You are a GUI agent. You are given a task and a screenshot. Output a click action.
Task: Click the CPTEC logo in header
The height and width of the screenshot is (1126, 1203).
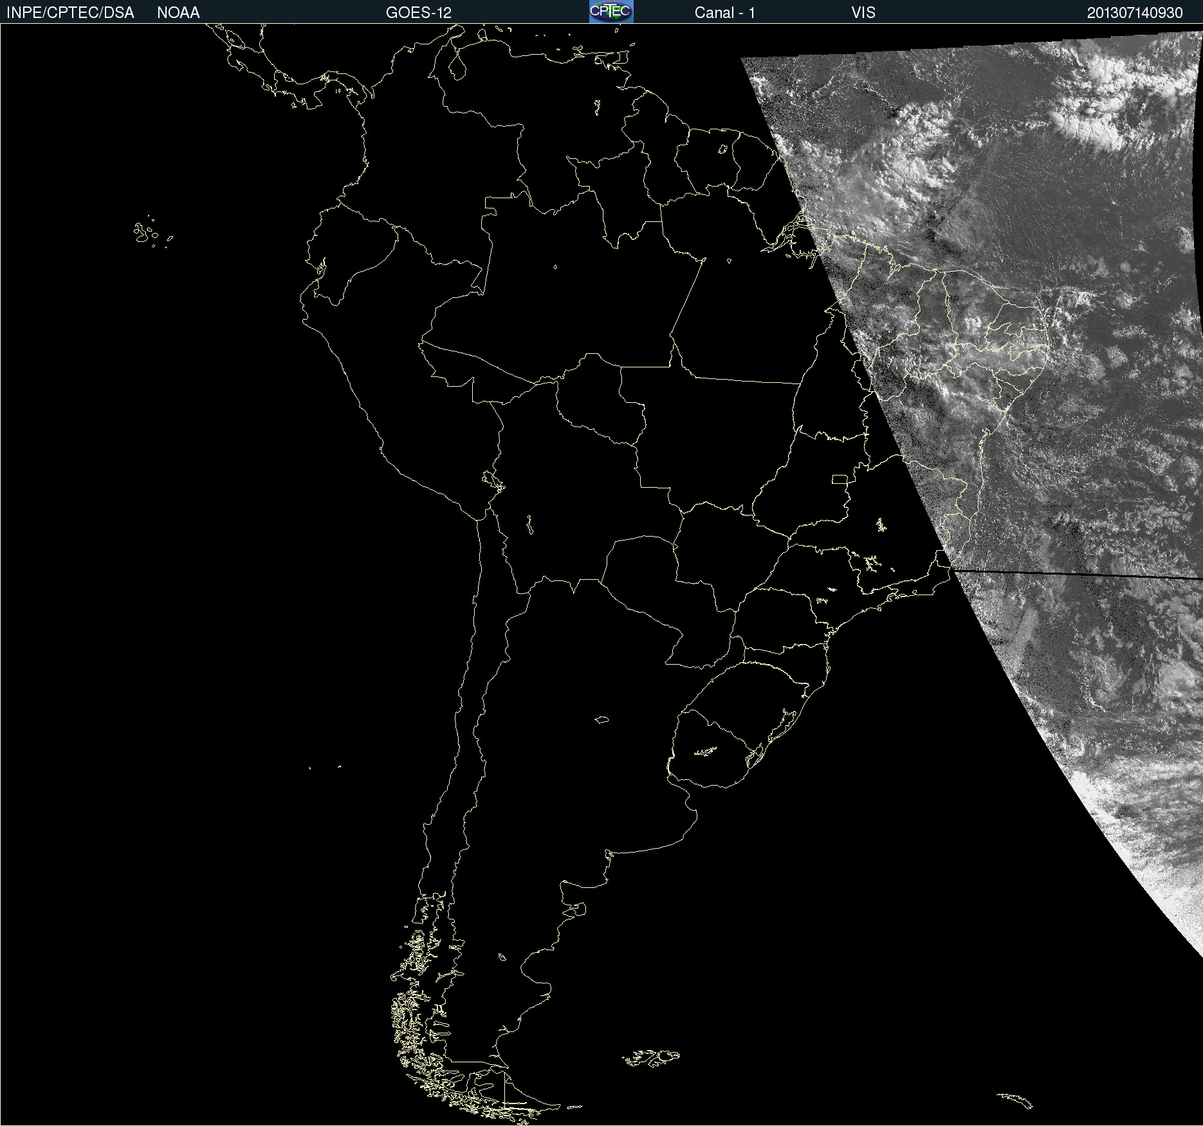611,12
